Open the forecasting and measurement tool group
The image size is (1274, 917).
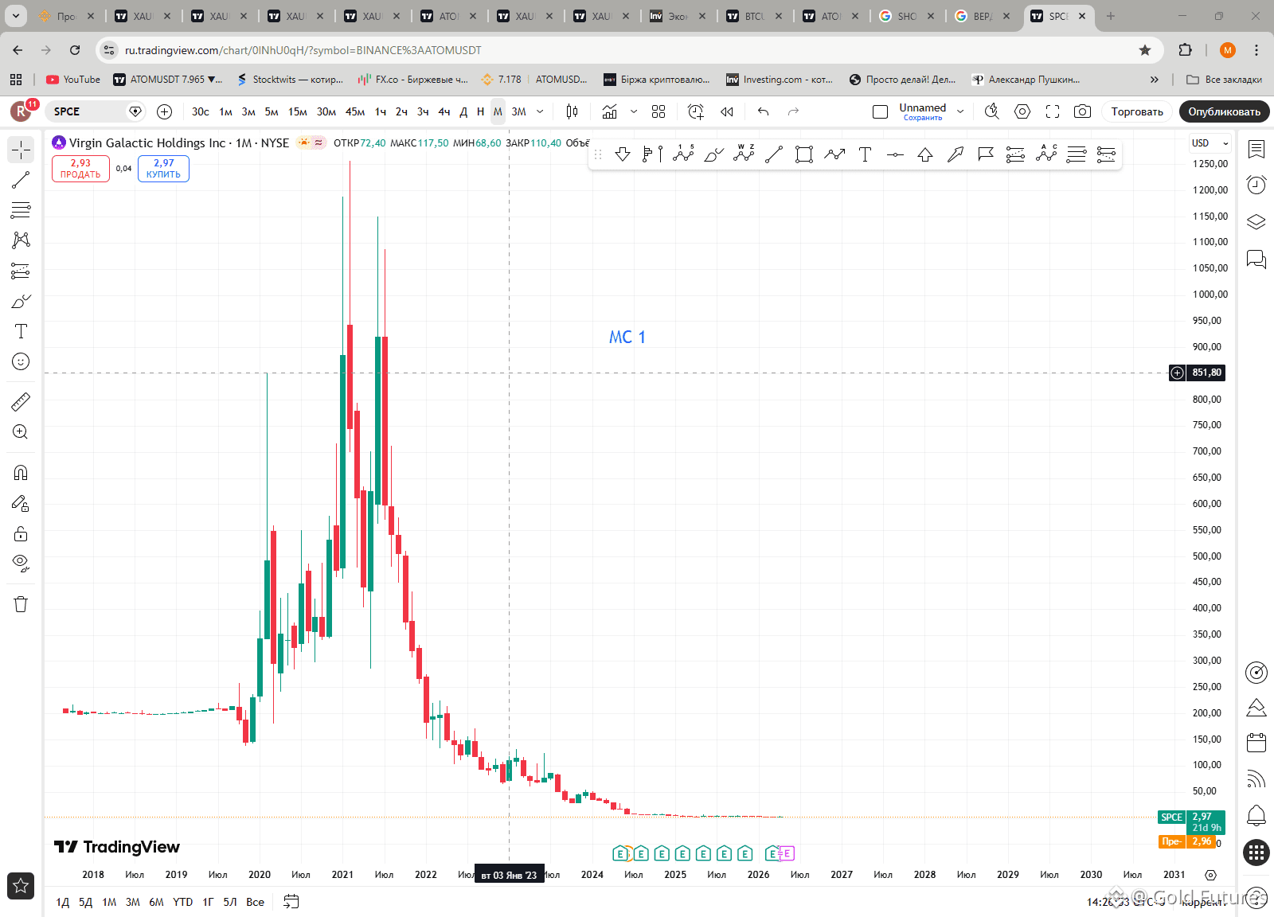(x=21, y=271)
